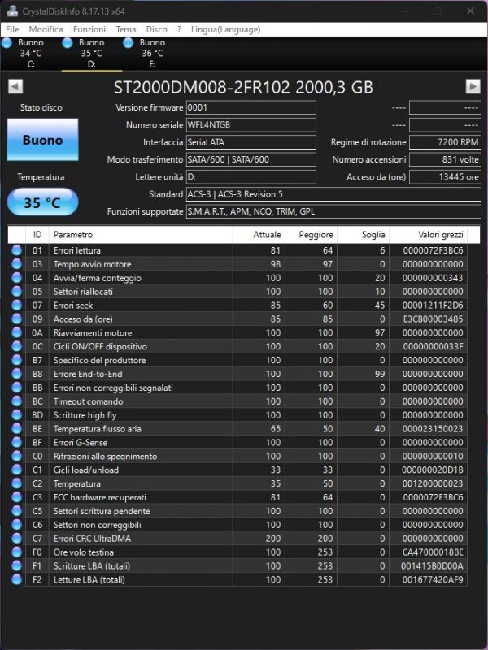This screenshot has width=488, height=650.
Task: Click the 35 °C temperature button
Action: pos(42,202)
